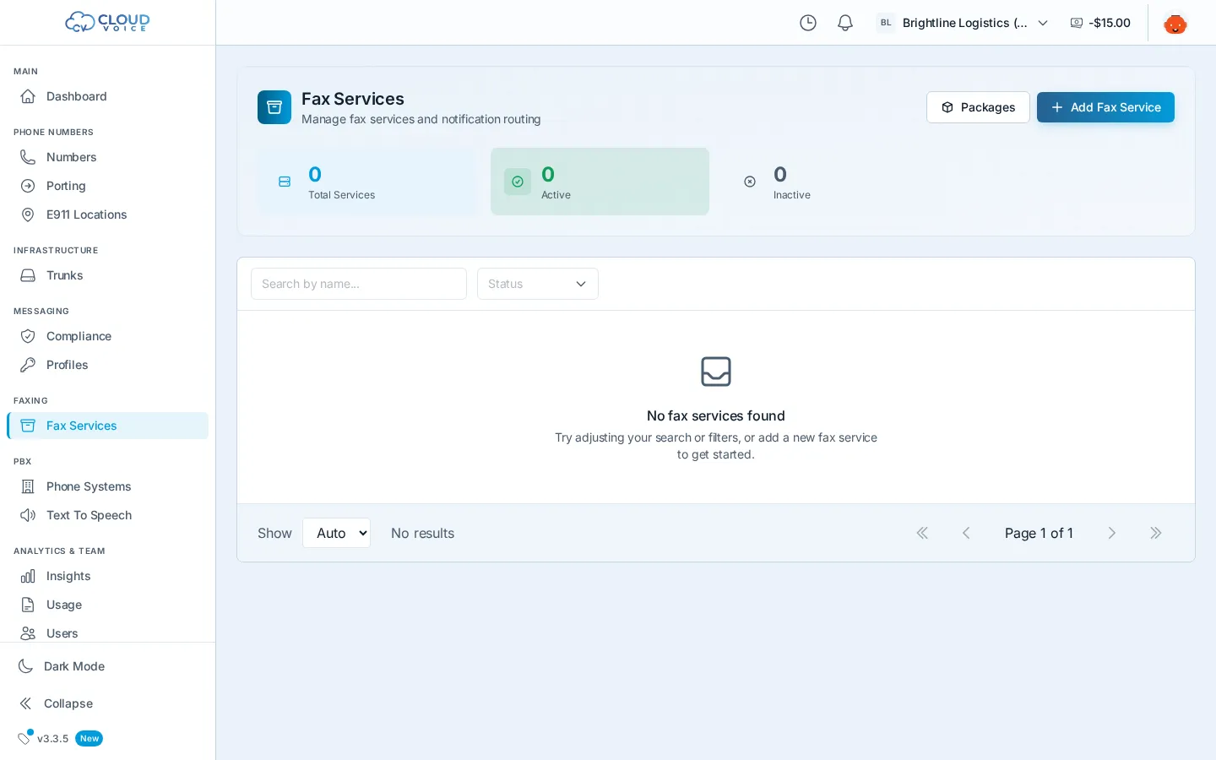Click the empty-state inbox icon
The width and height of the screenshot is (1216, 760).
click(x=716, y=372)
